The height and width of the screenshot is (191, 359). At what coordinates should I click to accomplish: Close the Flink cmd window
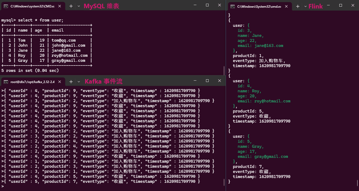click(x=353, y=5)
